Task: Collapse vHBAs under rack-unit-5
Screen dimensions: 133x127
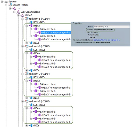Action: [27, 26]
